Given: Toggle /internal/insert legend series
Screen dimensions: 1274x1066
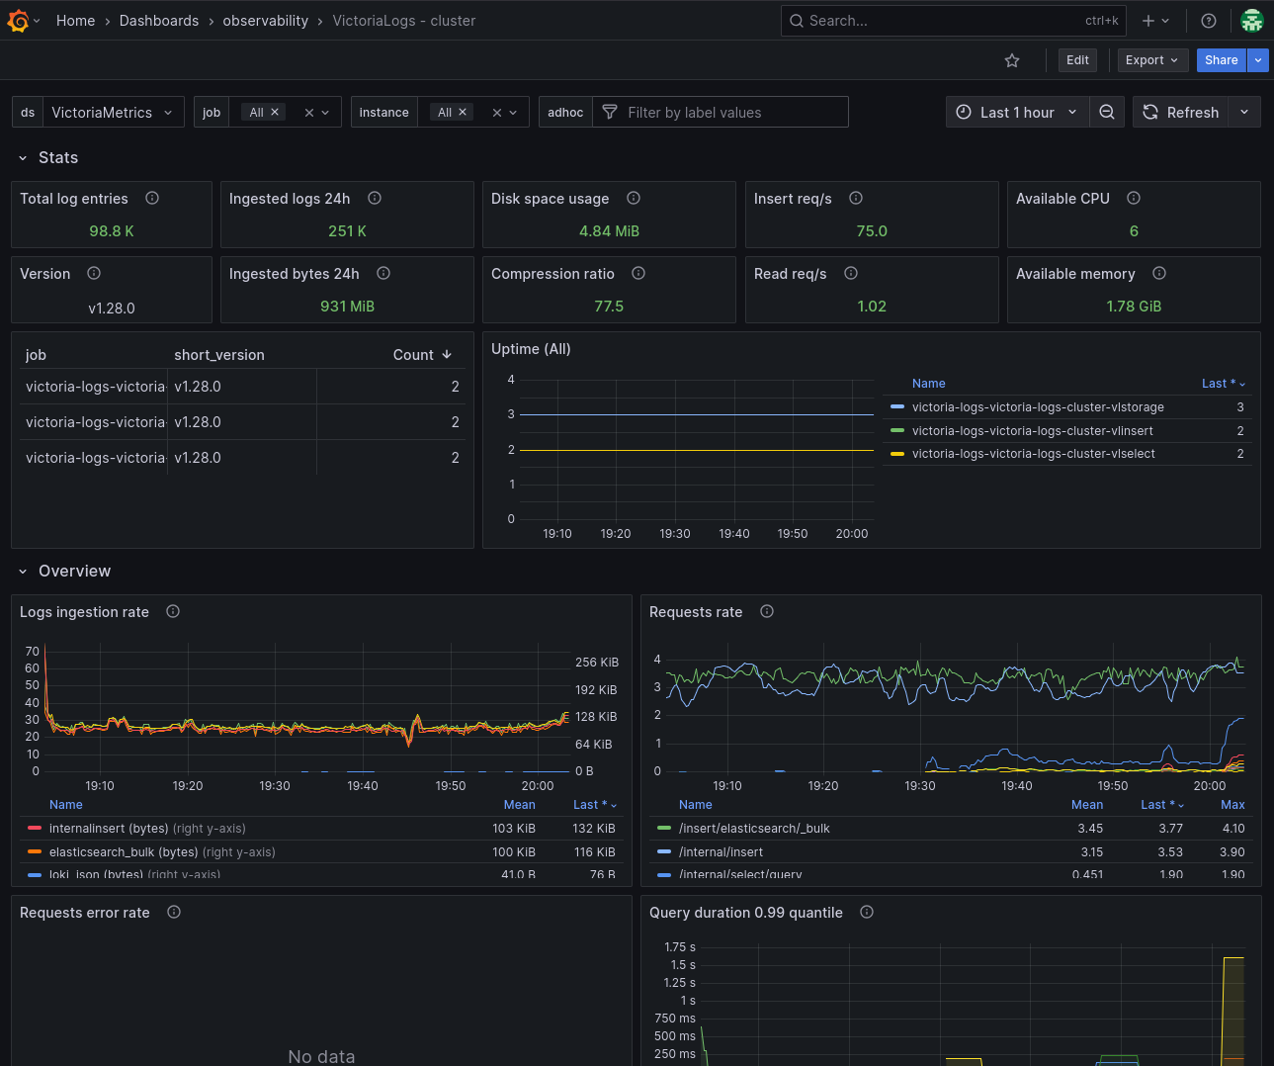Looking at the screenshot, I should pyautogui.click(x=721, y=851).
